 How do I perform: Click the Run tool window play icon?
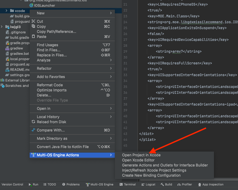30,185
